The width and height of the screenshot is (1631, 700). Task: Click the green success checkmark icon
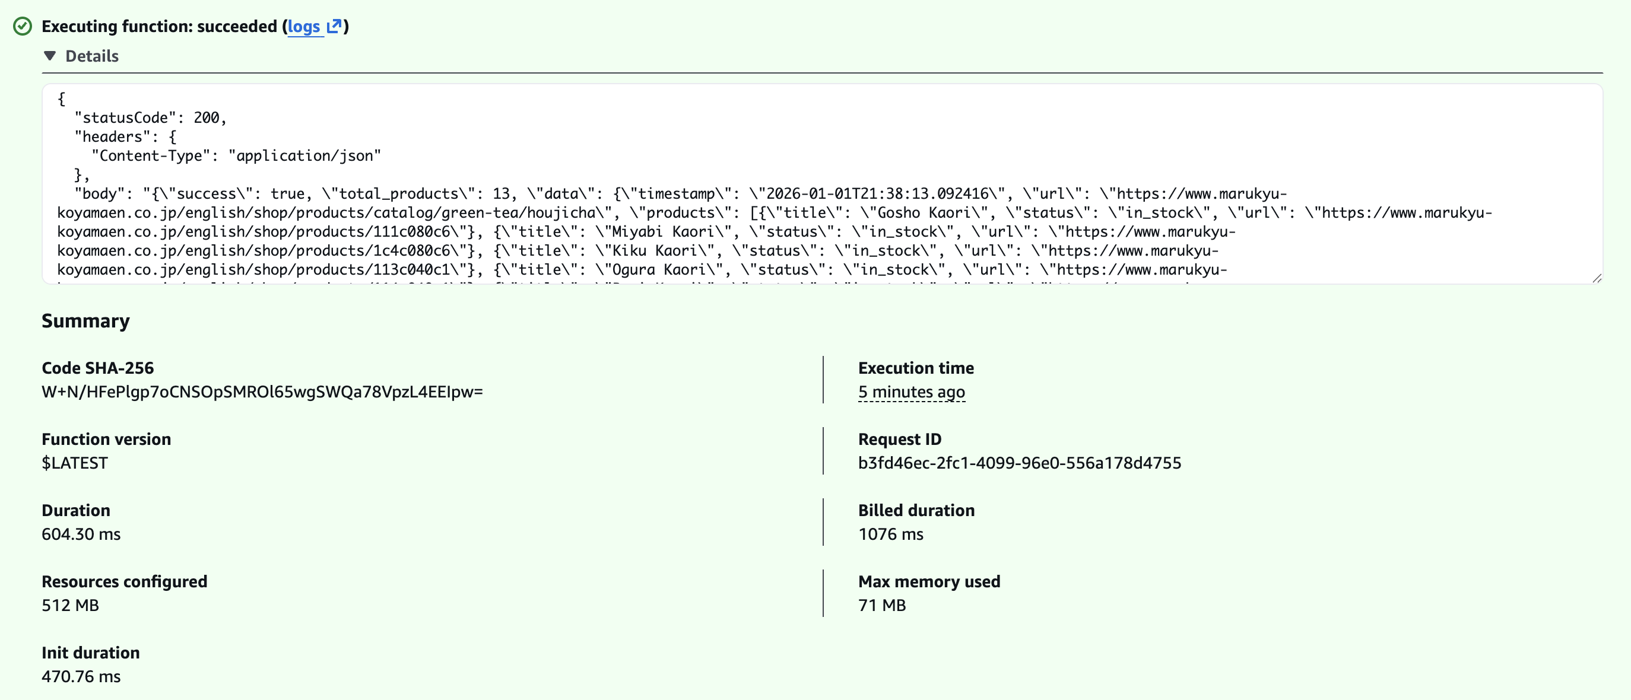tap(23, 26)
